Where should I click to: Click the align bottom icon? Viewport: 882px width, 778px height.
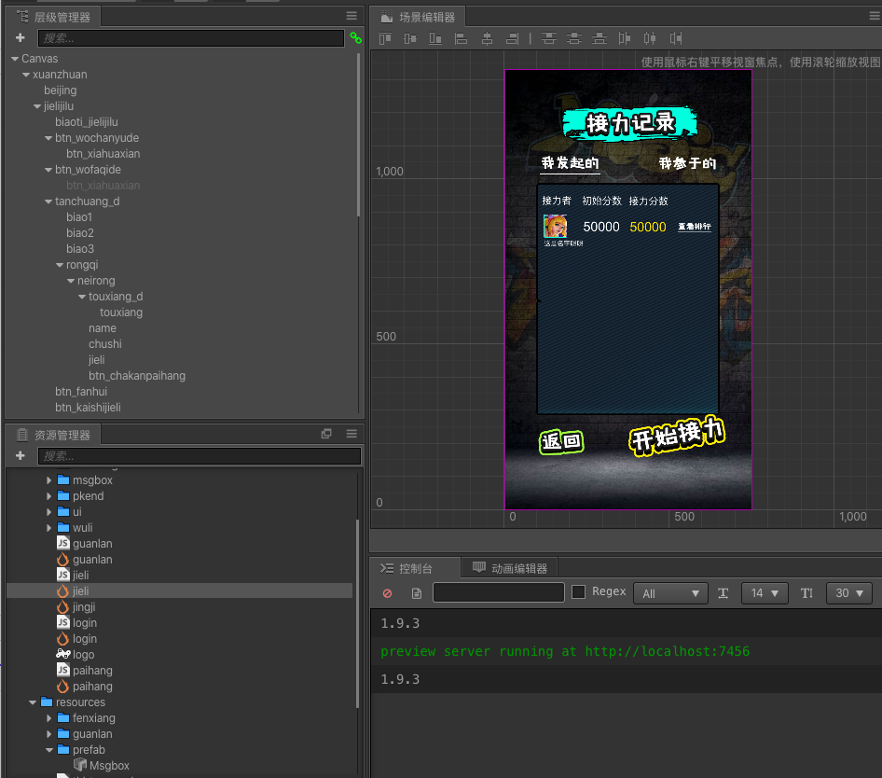pos(435,38)
